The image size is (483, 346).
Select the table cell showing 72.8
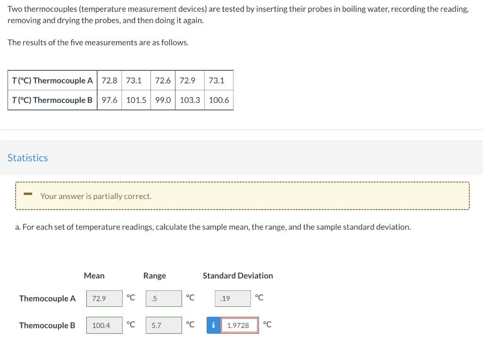pyautogui.click(x=109, y=80)
